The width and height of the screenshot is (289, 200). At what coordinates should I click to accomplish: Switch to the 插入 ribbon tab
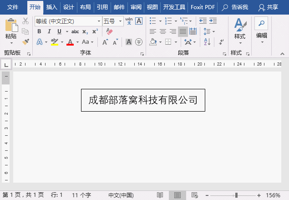[52, 7]
